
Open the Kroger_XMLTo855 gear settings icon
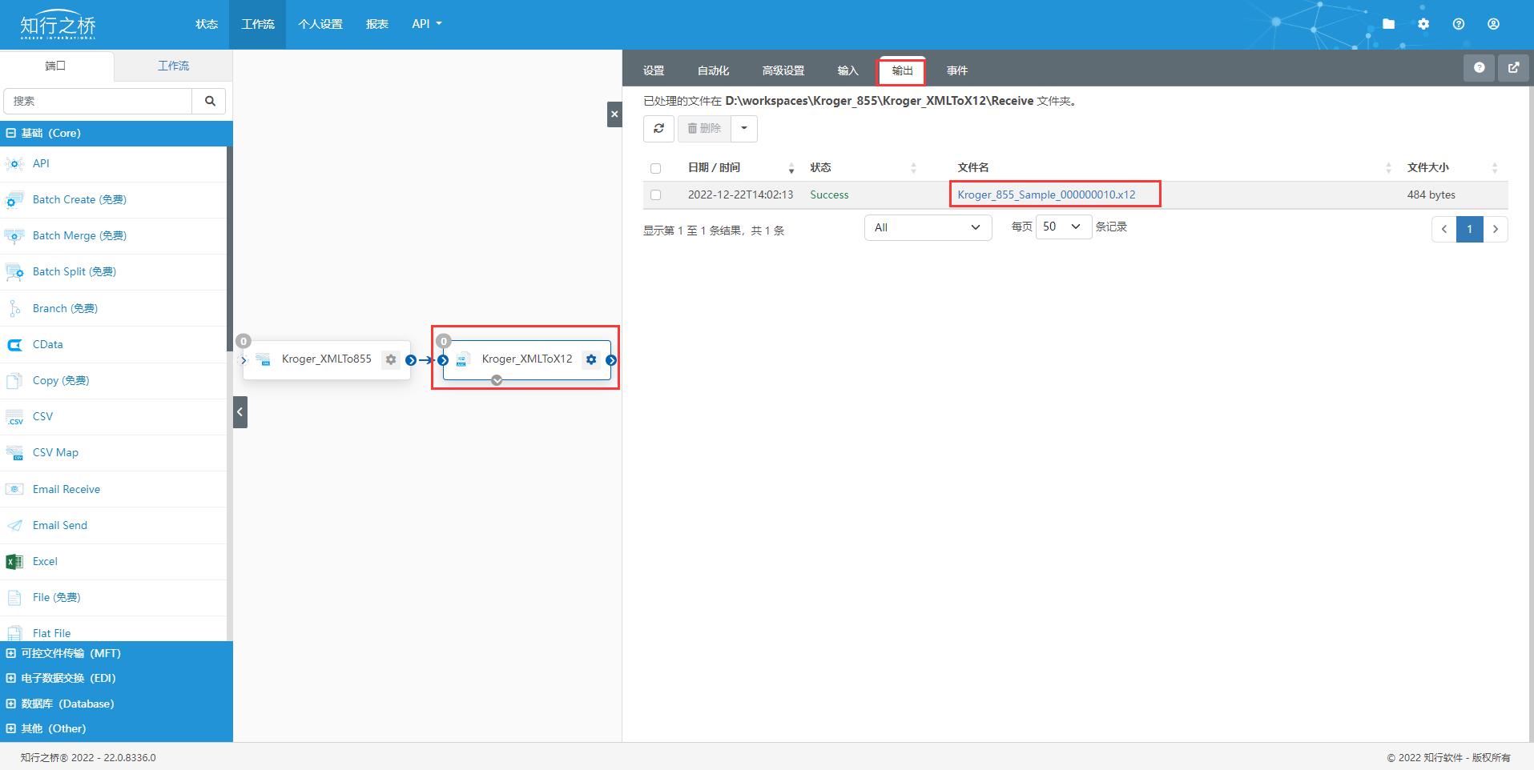pos(391,359)
